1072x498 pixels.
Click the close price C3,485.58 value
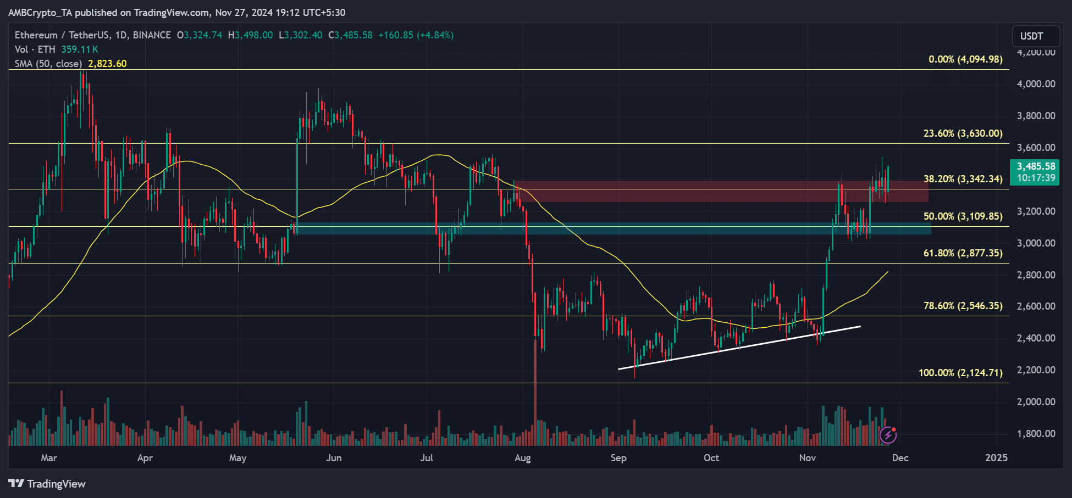[350, 35]
